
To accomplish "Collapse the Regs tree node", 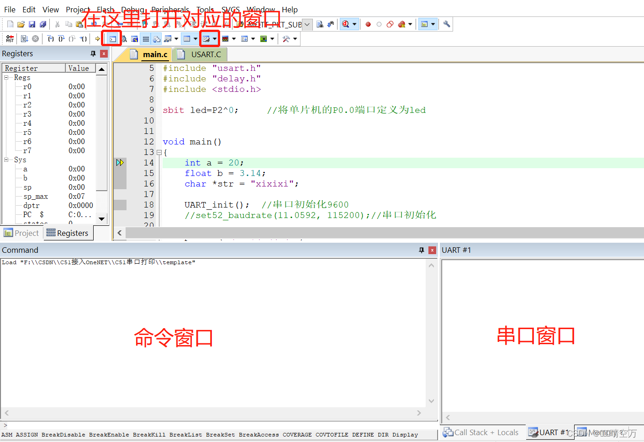I will tap(6, 77).
